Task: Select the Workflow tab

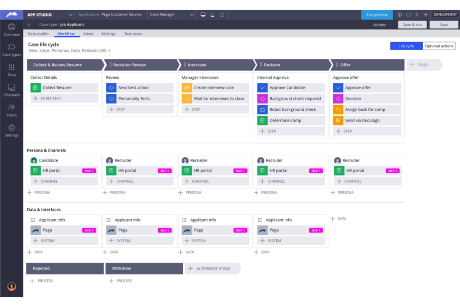Action: tap(66, 34)
